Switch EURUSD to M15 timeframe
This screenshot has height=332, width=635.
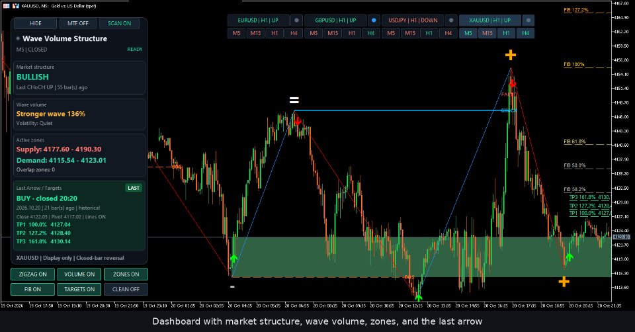click(x=255, y=33)
